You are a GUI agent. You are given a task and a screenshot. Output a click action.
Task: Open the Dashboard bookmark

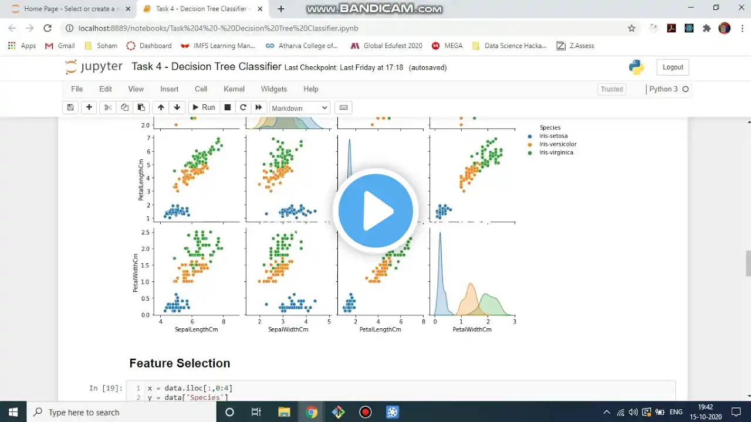pyautogui.click(x=150, y=46)
